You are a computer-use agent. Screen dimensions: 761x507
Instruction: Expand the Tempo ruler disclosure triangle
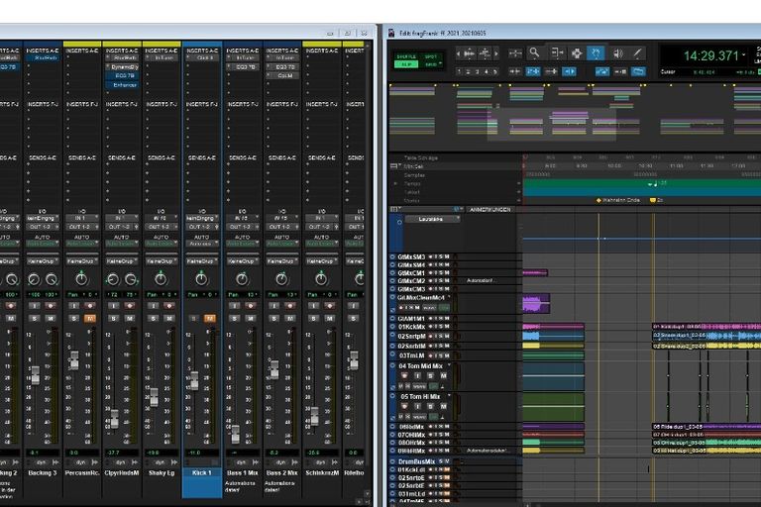point(395,184)
